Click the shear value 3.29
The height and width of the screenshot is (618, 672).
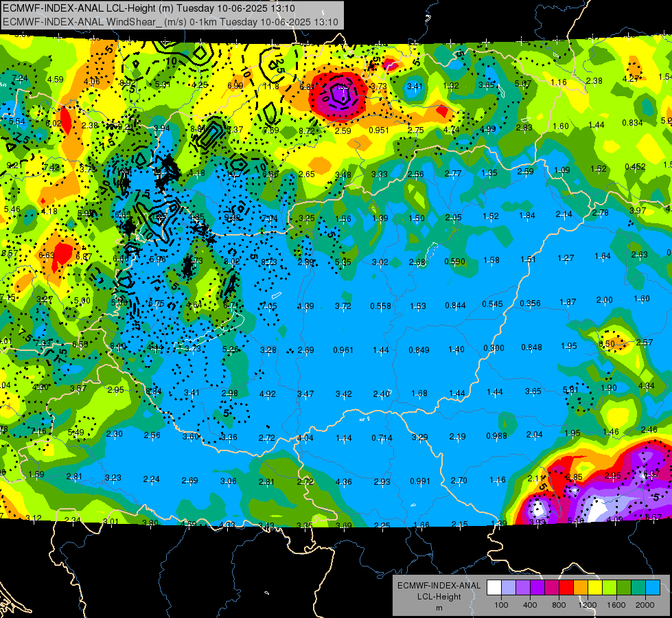click(x=419, y=437)
